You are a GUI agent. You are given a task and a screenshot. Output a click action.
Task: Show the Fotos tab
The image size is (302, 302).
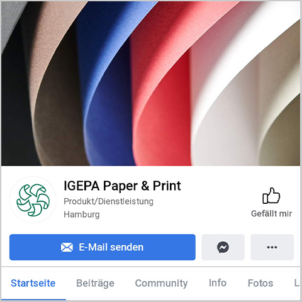click(260, 283)
